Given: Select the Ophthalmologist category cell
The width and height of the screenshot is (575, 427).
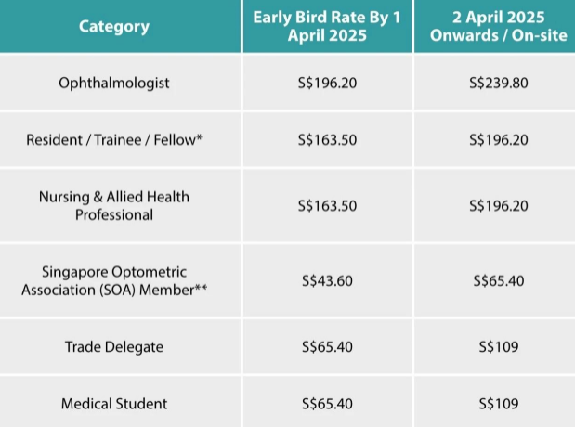Looking at the screenshot, I should point(114,83).
